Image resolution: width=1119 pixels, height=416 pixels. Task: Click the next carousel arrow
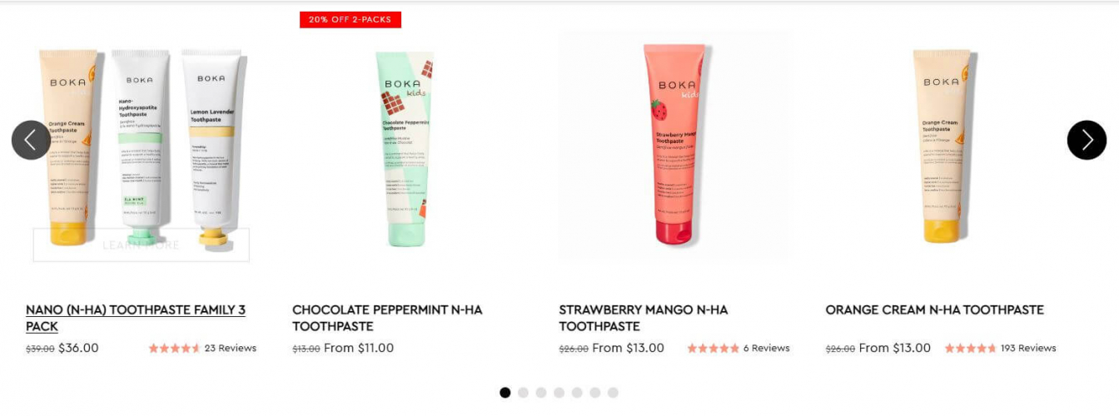(1087, 140)
